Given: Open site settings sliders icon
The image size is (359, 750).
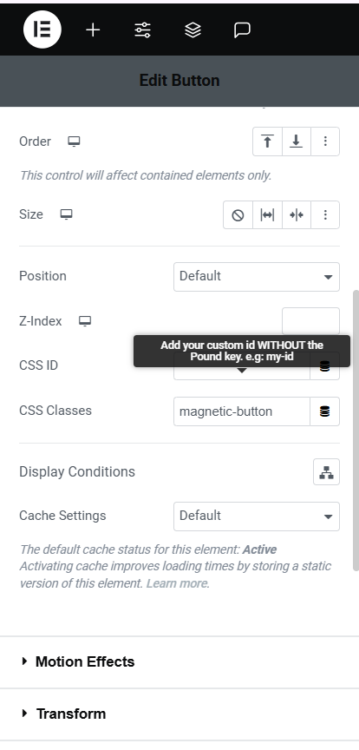Looking at the screenshot, I should click(142, 30).
